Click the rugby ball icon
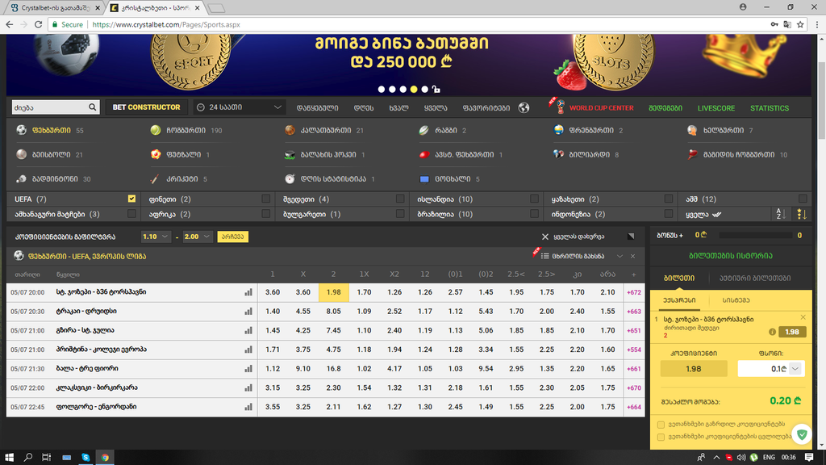Screen dimensions: 826x465 [x=424, y=130]
